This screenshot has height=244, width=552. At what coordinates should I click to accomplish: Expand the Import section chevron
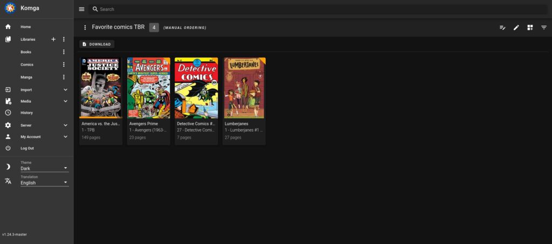(x=65, y=90)
